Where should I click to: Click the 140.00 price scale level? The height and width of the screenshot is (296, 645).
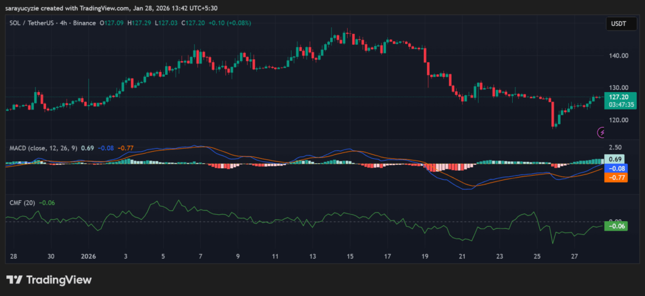(x=618, y=55)
